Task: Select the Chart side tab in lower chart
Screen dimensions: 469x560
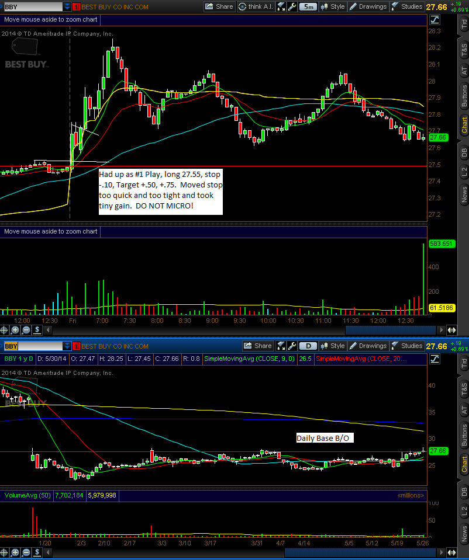Action: (x=464, y=465)
